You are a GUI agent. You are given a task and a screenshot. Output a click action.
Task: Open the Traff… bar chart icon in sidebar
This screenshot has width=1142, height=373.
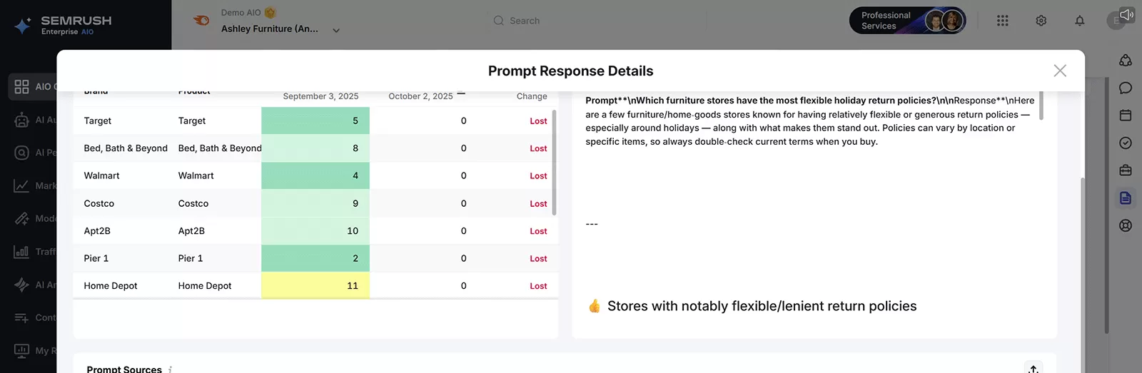[x=22, y=251]
